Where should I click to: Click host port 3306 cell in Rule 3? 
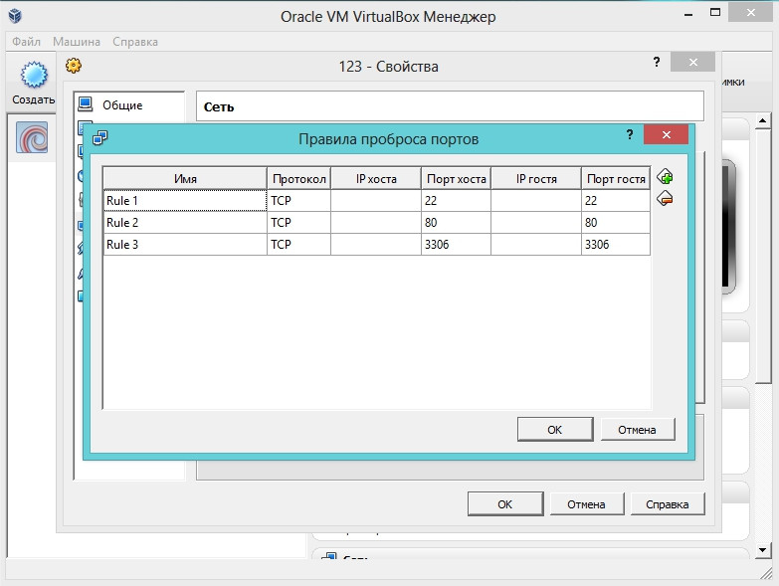pos(456,245)
